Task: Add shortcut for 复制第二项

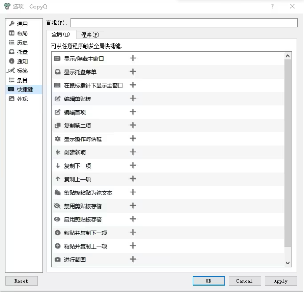Action: click(x=133, y=125)
